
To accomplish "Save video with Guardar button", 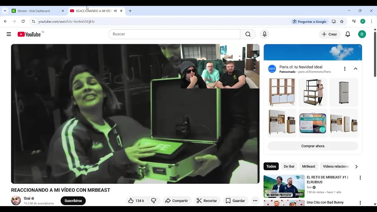I will tap(235, 201).
